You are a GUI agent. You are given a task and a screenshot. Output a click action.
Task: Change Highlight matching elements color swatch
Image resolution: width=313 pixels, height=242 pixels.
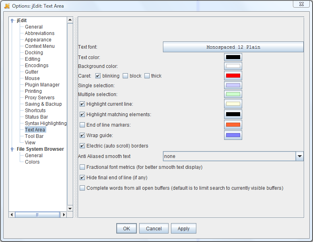click(233, 114)
